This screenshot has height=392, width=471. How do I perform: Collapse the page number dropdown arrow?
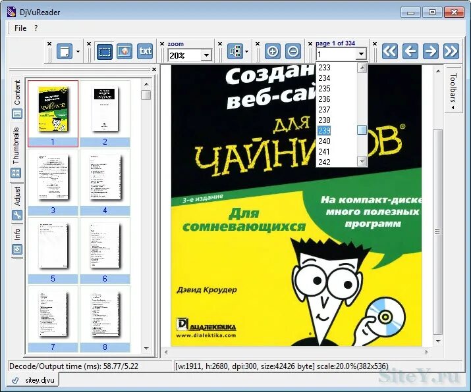click(361, 55)
